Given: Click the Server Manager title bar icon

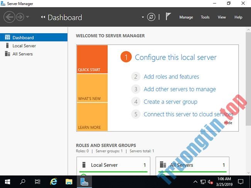Looking at the screenshot, I should 3,3.
